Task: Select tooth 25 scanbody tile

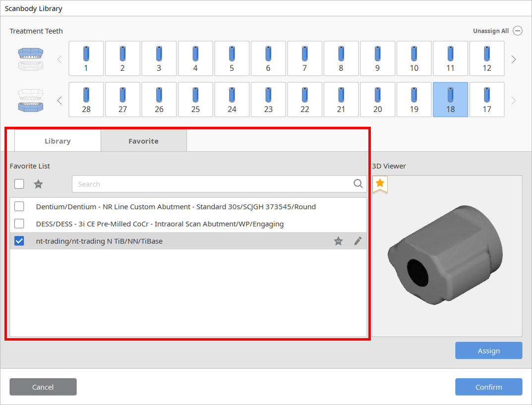Action: (195, 100)
